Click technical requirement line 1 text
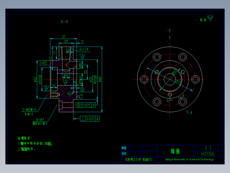This screenshot has width=230, height=173. pyautogui.click(x=35, y=144)
